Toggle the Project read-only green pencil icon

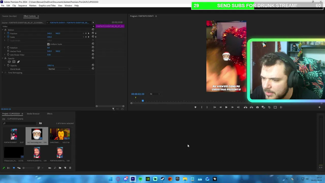pyautogui.click(x=4, y=168)
